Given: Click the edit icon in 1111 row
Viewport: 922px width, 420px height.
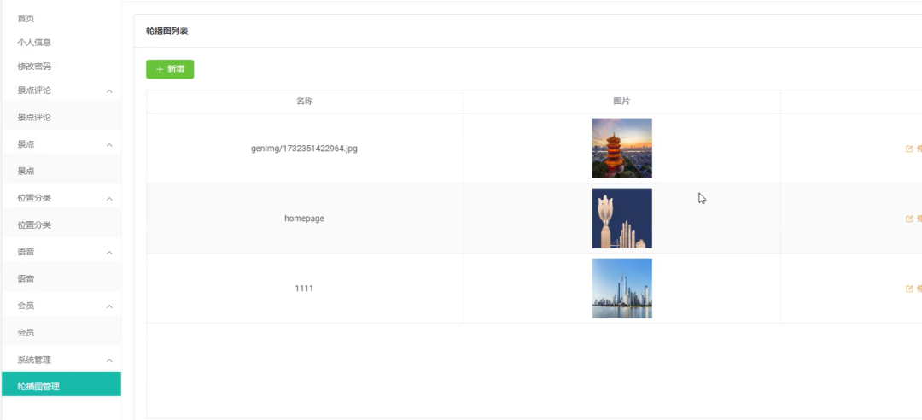Looking at the screenshot, I should tap(910, 289).
